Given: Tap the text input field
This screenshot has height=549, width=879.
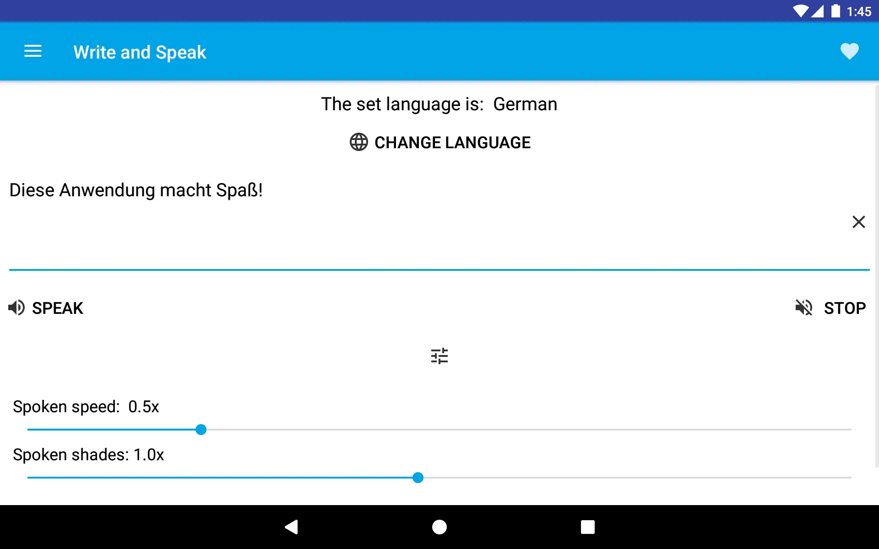Looking at the screenshot, I should point(439,221).
